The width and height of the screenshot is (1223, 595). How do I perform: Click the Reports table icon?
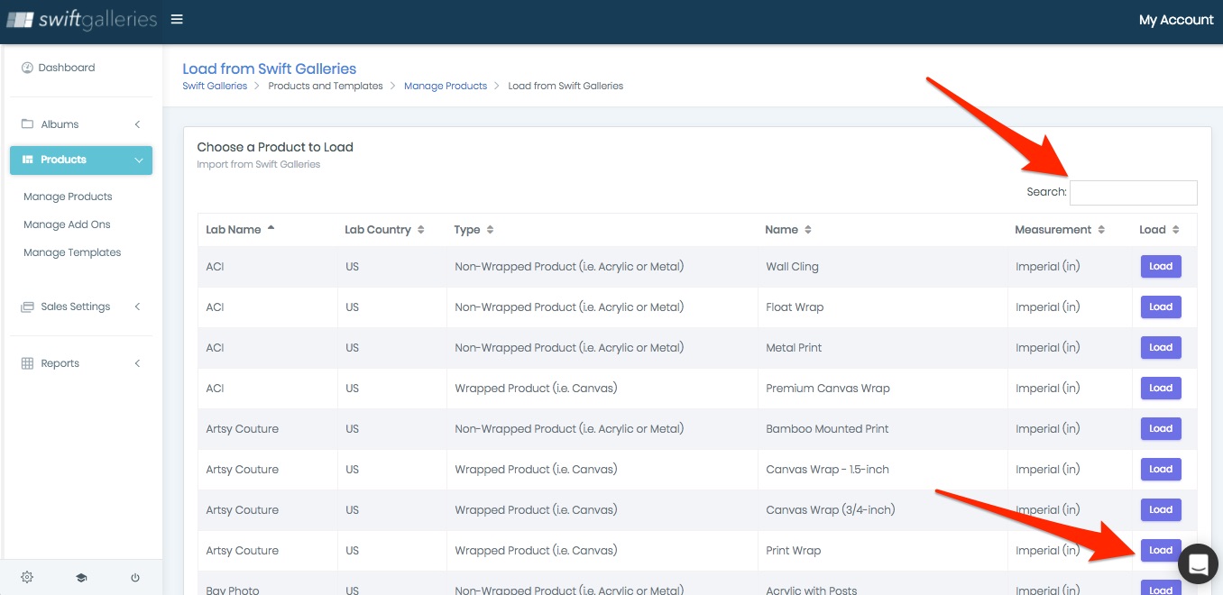(27, 363)
